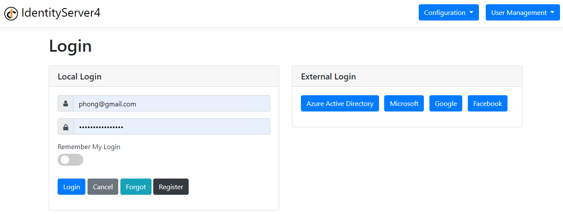Sign in with Azure Active Directory

[x=340, y=103]
